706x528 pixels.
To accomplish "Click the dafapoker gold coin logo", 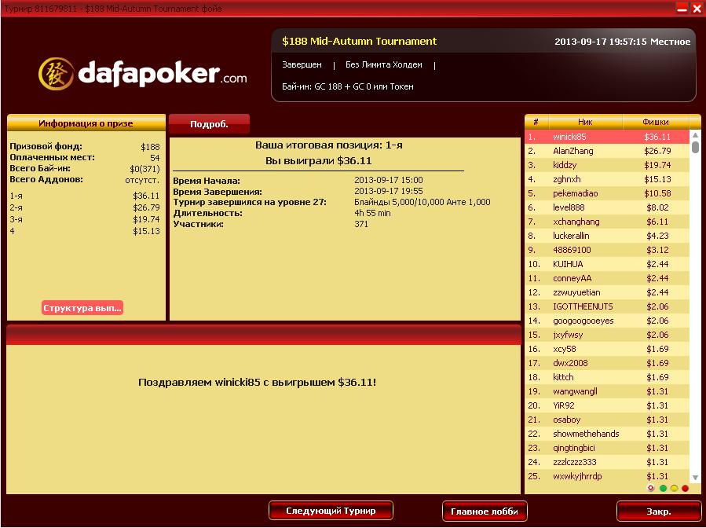I will coord(56,73).
